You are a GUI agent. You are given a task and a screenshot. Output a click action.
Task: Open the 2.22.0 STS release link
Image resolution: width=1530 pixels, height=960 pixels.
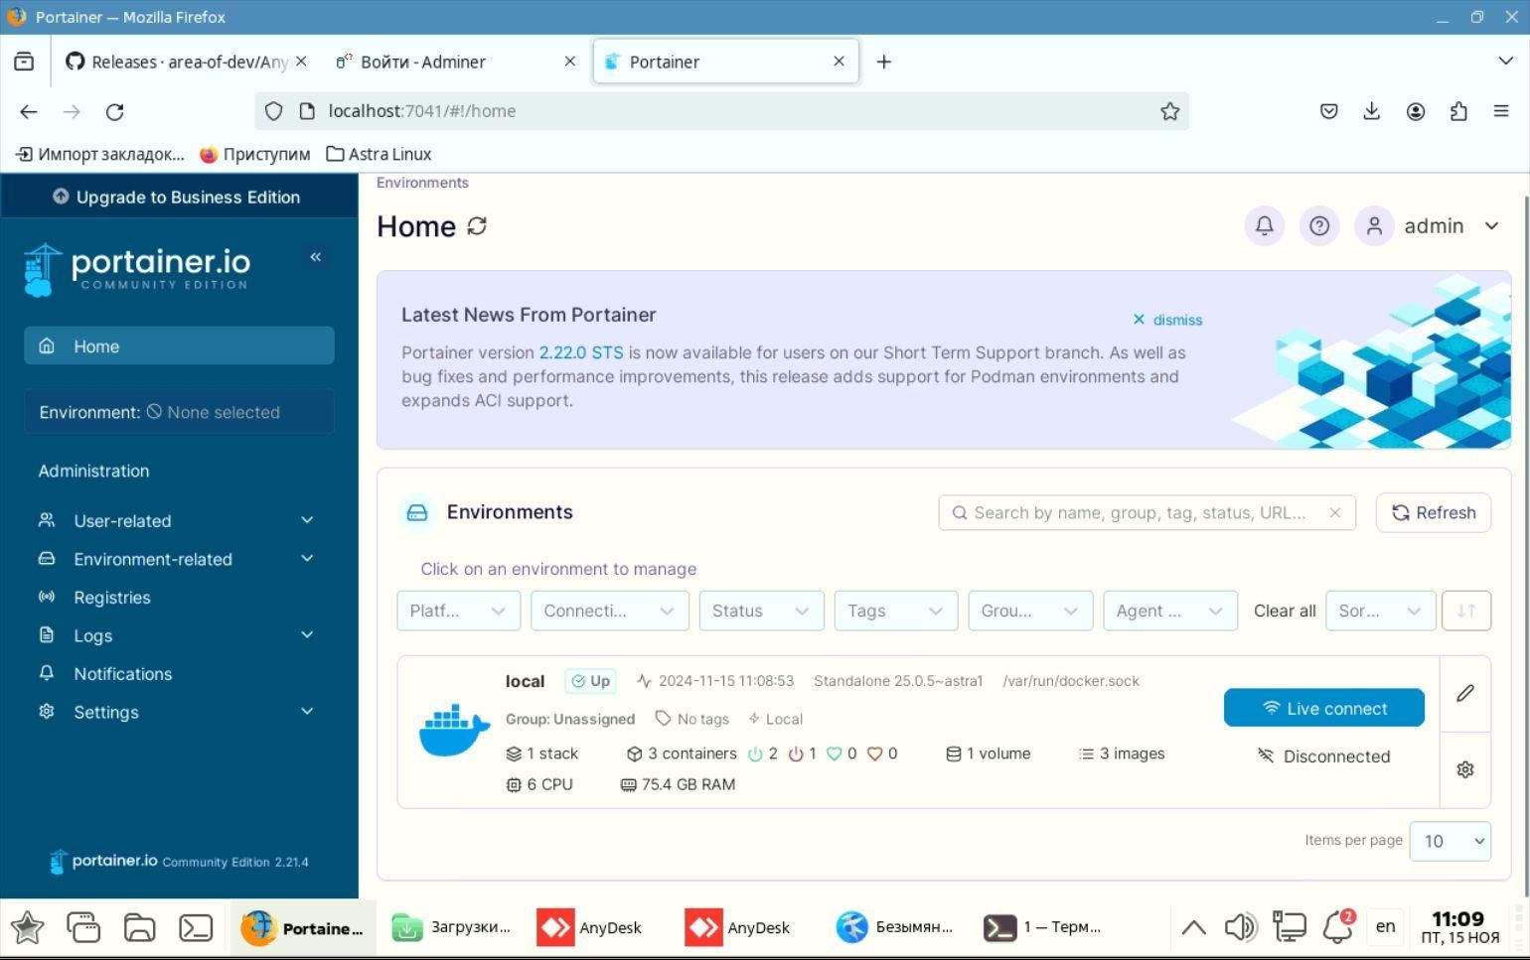[580, 352]
